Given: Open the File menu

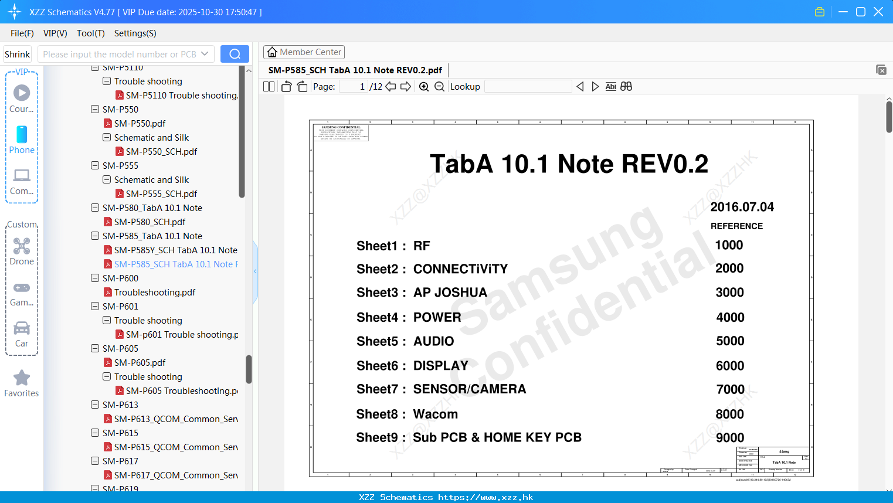Looking at the screenshot, I should (22, 33).
